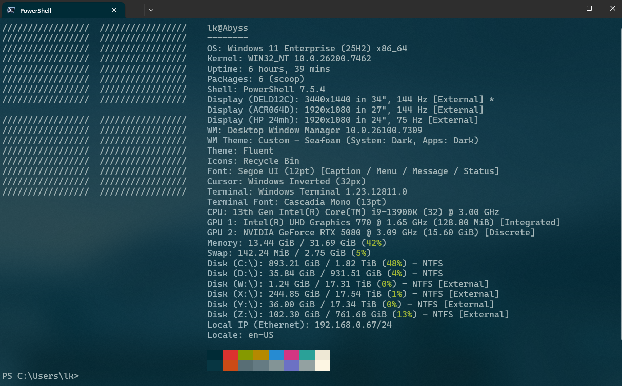This screenshot has height=386, width=622.
Task: Click the beige color block in top row
Action: (x=323, y=355)
